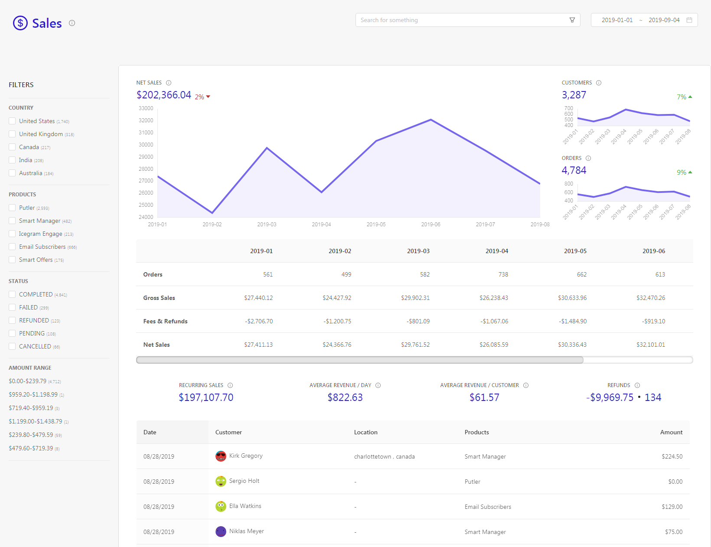Open the end date 2019-09-04 picker
Screen dimensions: 711x547
pyautogui.click(x=664, y=20)
